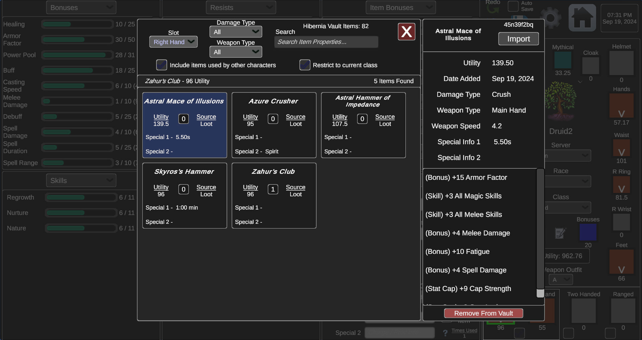The width and height of the screenshot is (642, 340).
Task: Click the Power Pool progress bar
Action: coord(77,55)
